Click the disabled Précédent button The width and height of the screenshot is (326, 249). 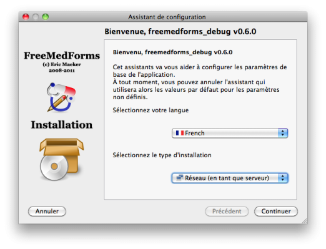227,212
